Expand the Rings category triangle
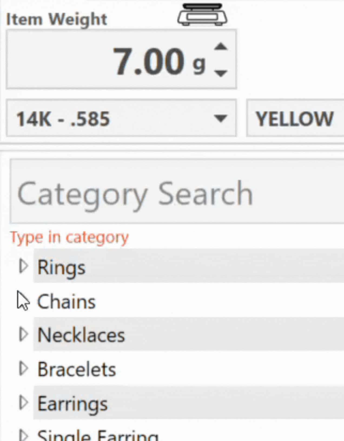This screenshot has width=344, height=441. [x=24, y=266]
